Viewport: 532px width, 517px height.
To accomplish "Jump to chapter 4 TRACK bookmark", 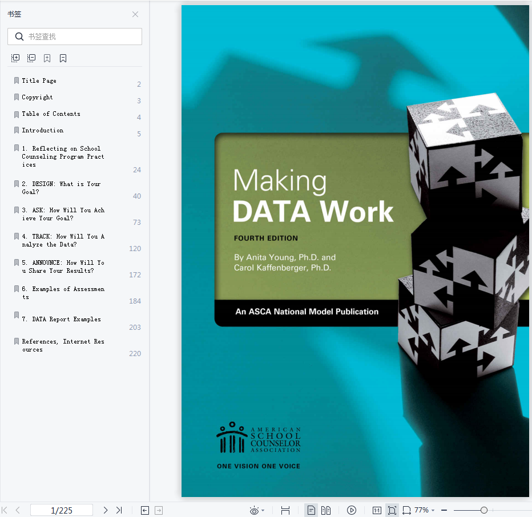I will (63, 240).
